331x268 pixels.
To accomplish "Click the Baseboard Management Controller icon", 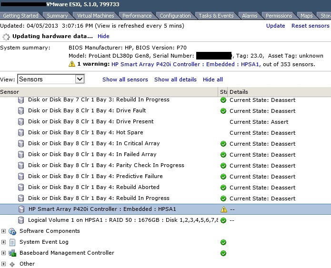I will click(x=12, y=253).
